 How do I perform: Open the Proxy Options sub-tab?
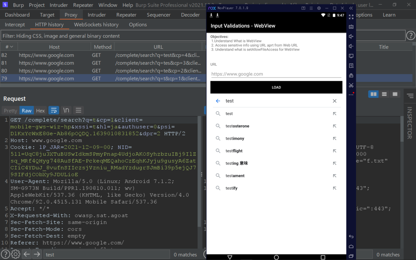pyautogui.click(x=138, y=25)
